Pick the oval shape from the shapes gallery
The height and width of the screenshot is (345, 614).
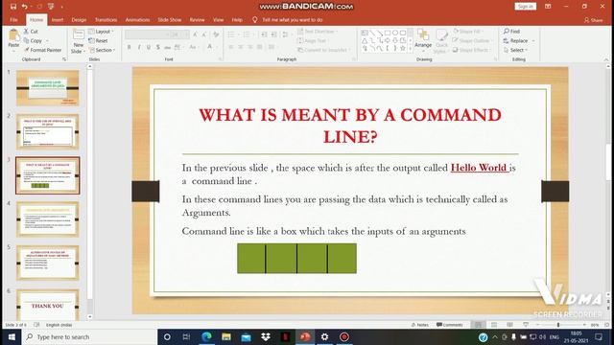(395, 33)
